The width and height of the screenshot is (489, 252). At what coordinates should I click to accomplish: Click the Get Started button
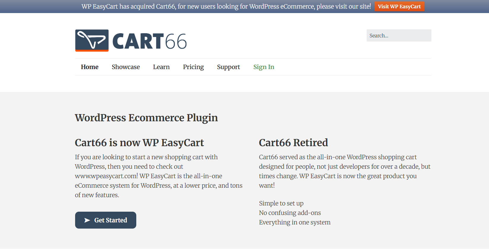coord(106,220)
